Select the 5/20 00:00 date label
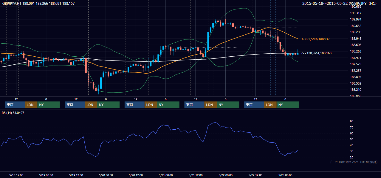Screen dimensions: 381x178 pos(106,175)
